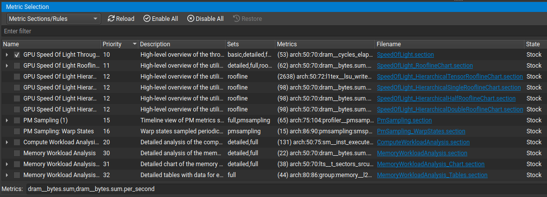Check the Memory Workload Analysis priority 30 checkbox

pyautogui.click(x=17, y=153)
